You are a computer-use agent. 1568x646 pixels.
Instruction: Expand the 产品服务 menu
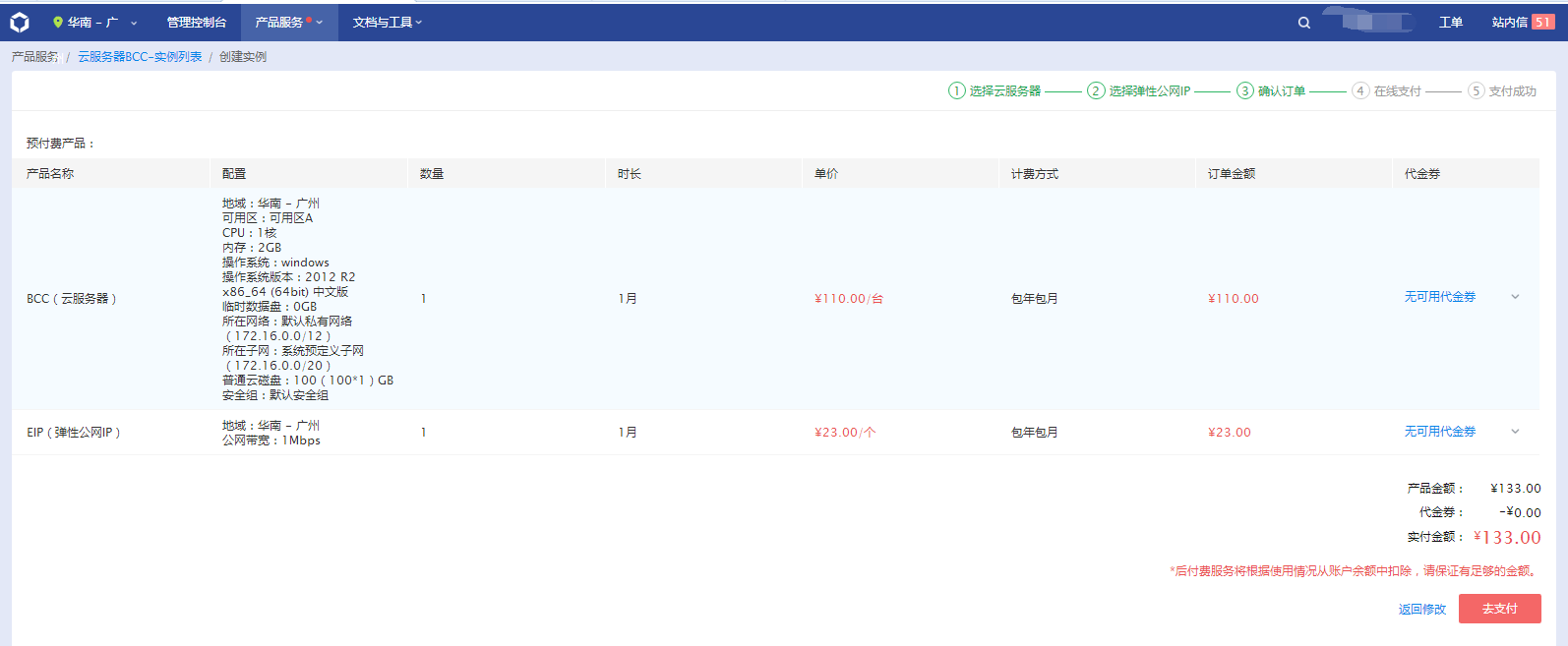point(287,22)
